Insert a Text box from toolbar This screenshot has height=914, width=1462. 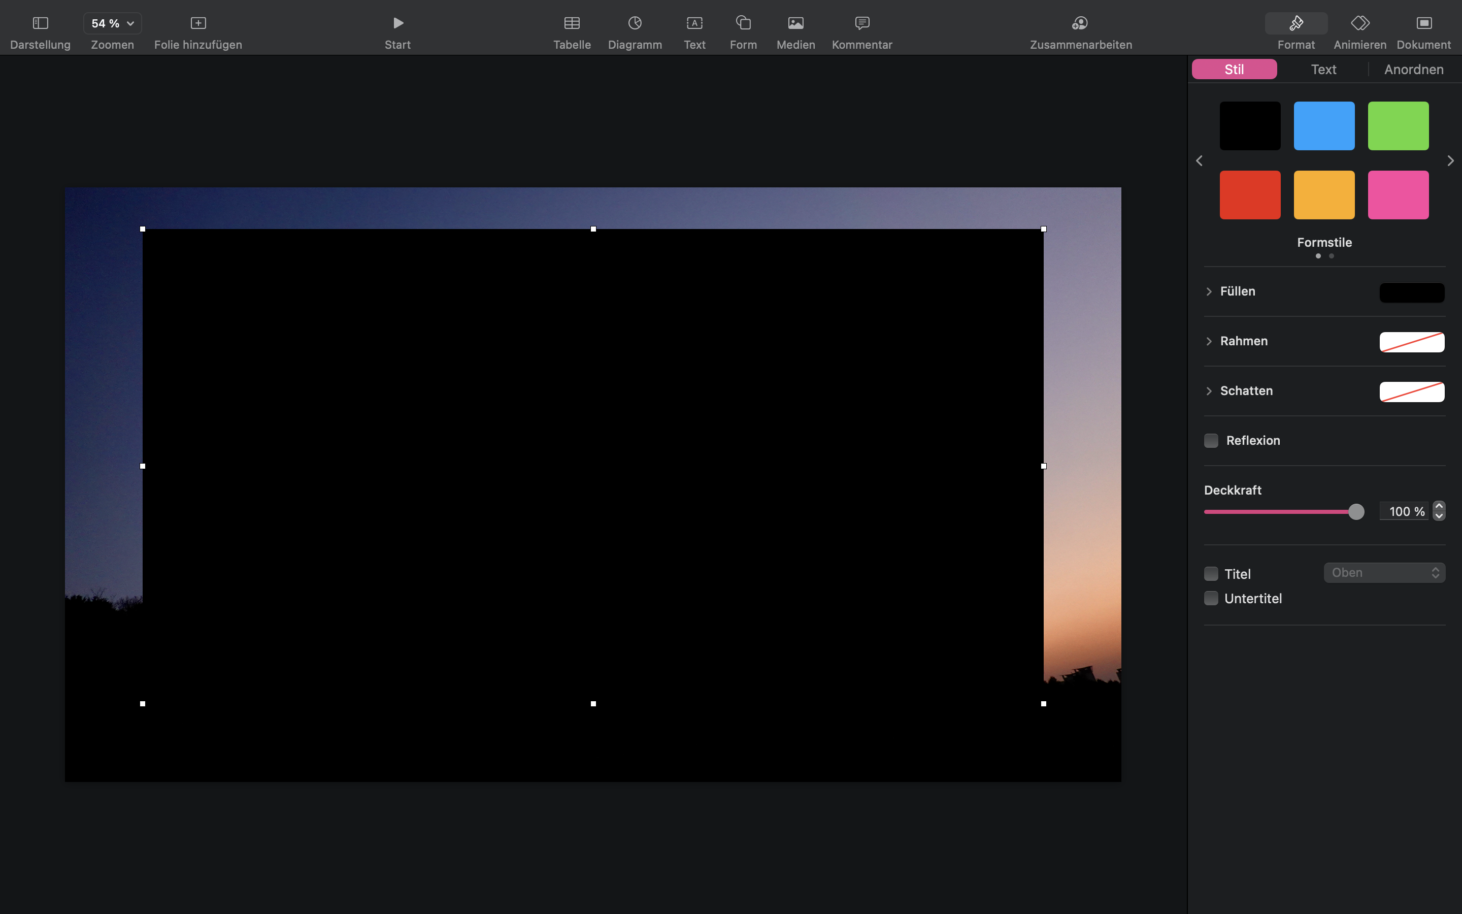click(x=694, y=23)
